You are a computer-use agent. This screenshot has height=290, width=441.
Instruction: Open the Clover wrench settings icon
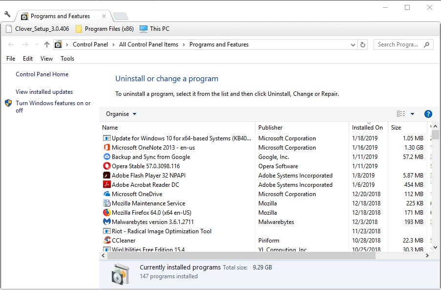tap(8, 14)
